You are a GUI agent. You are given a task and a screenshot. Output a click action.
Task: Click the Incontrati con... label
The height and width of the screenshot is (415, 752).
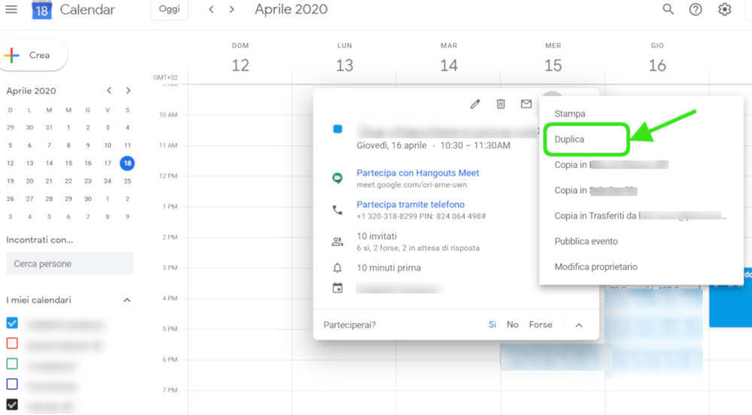[x=39, y=240]
